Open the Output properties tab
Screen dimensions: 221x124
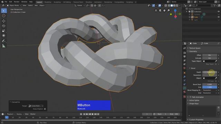(x=184, y=56)
